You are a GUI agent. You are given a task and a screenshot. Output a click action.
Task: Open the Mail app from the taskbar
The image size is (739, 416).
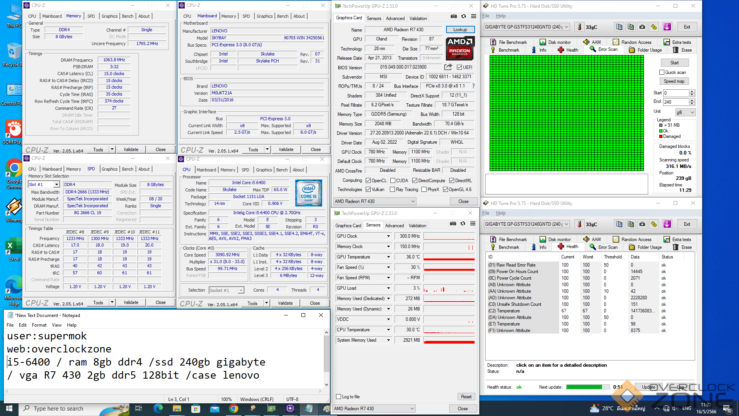point(214,408)
